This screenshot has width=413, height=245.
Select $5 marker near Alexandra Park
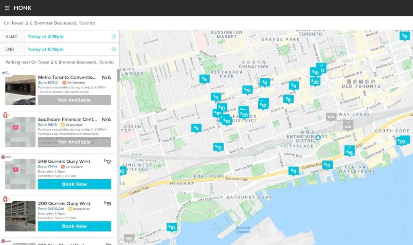pos(204,79)
